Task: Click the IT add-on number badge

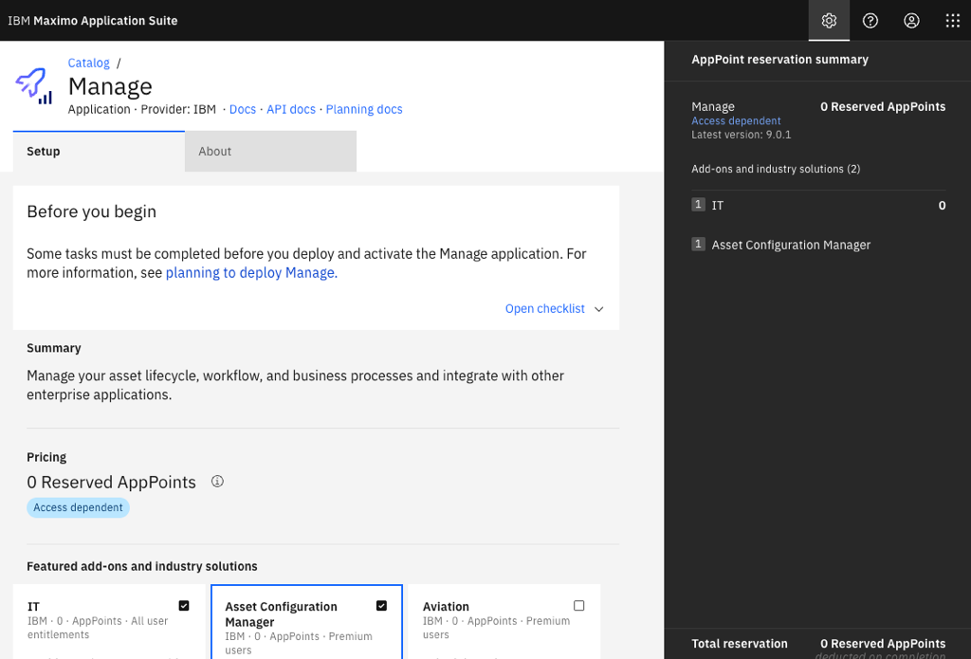Action: pos(699,205)
